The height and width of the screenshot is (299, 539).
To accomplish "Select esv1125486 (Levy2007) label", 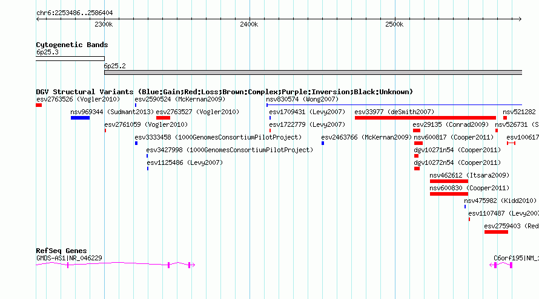I will pyautogui.click(x=185, y=163).
